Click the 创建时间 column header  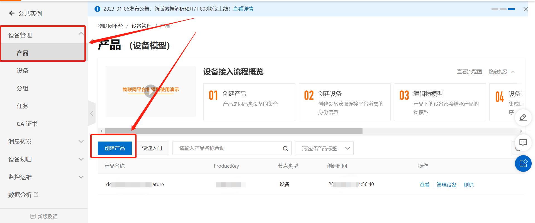[337, 166]
